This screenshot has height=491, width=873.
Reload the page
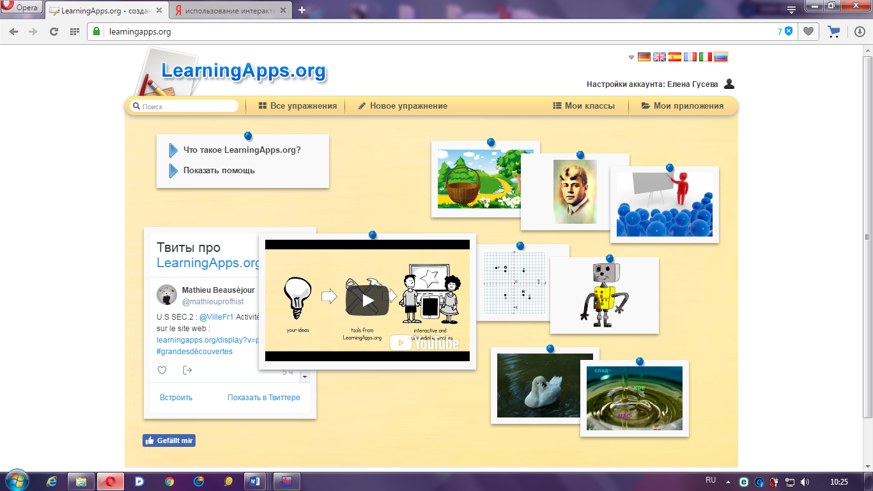coord(54,31)
